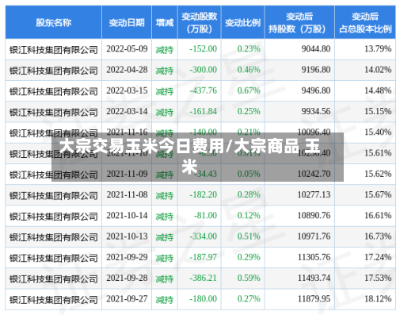The height and width of the screenshot is (315, 396).
Task: Click the 18.12% share cell
Action: [378, 299]
